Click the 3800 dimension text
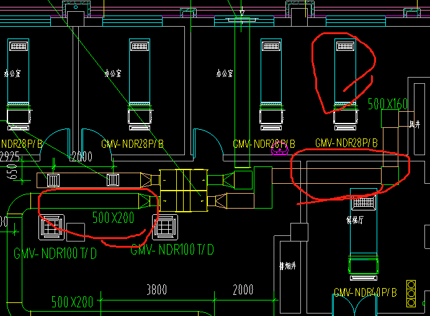Viewport: 430px width, 316px height. 156,289
